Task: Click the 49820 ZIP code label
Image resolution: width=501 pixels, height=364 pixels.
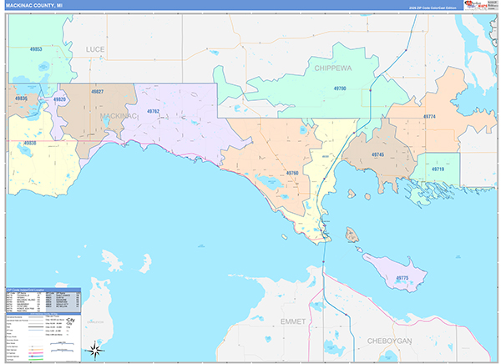Action: (59, 99)
